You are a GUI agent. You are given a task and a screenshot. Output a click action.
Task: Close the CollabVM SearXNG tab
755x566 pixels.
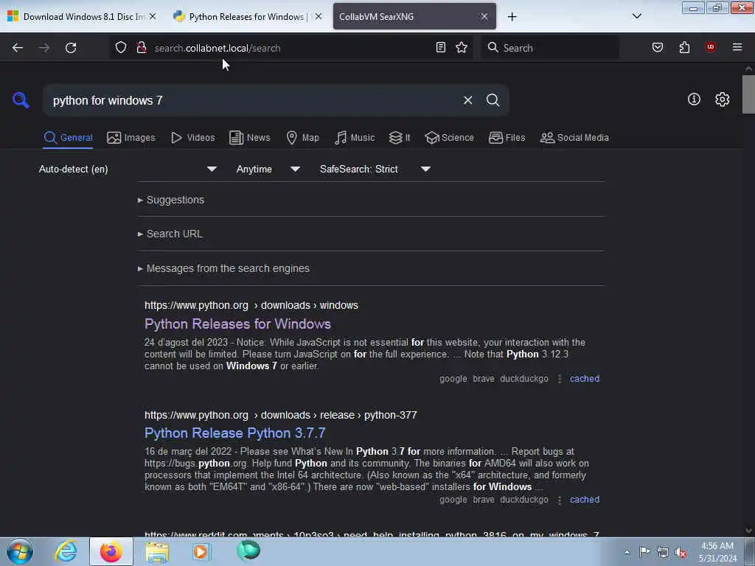tap(484, 16)
